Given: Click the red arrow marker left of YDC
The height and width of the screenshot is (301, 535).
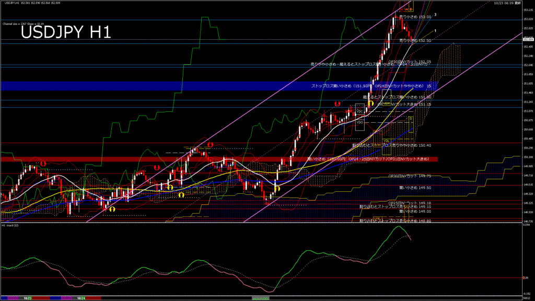Looking at the screenshot, I should (x=338, y=105).
